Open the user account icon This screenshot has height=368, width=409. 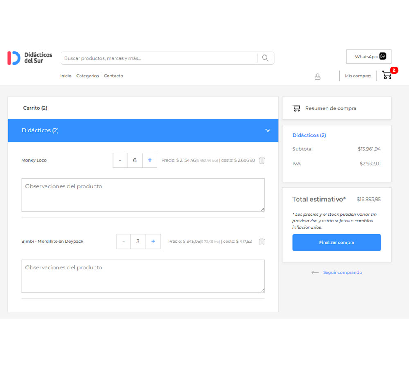click(317, 76)
